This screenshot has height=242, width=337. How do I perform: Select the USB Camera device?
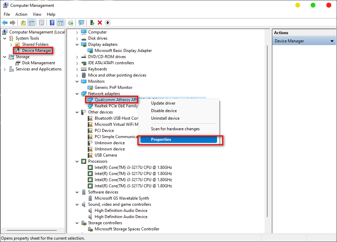[x=106, y=155]
